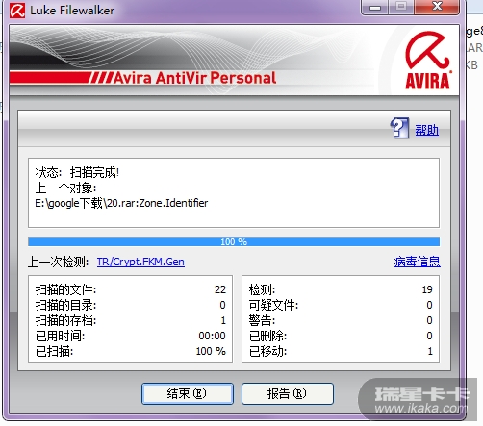Click the 扫描的文件: 22 row
Image resolution: width=483 pixels, height=426 pixels.
point(131,289)
